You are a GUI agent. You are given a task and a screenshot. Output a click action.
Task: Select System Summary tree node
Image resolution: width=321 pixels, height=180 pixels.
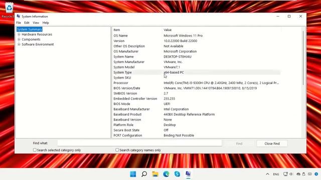click(x=30, y=29)
